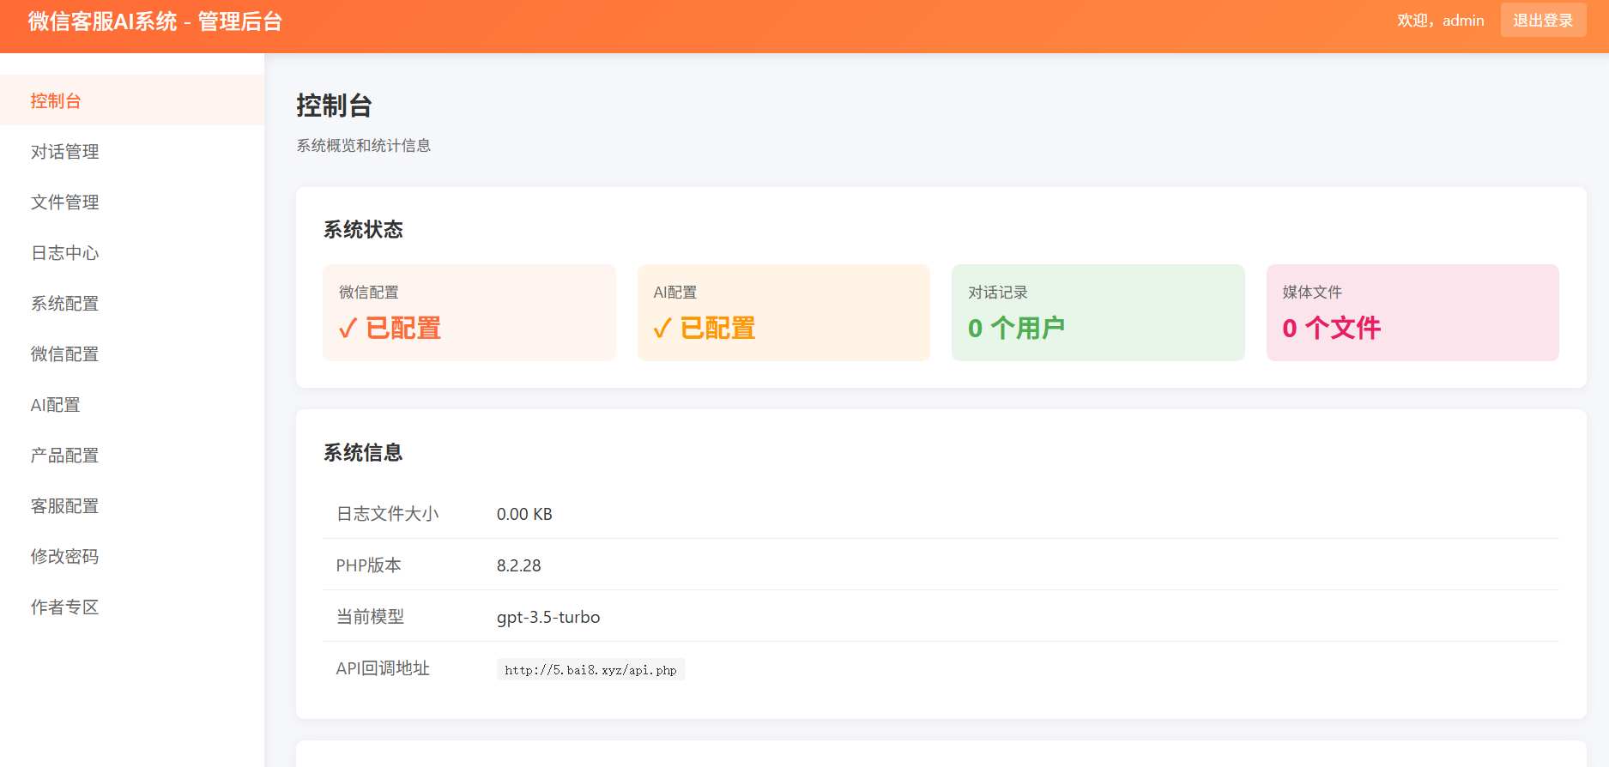This screenshot has width=1609, height=767.
Task: Click the 退出登录 button
Action: pos(1542,21)
